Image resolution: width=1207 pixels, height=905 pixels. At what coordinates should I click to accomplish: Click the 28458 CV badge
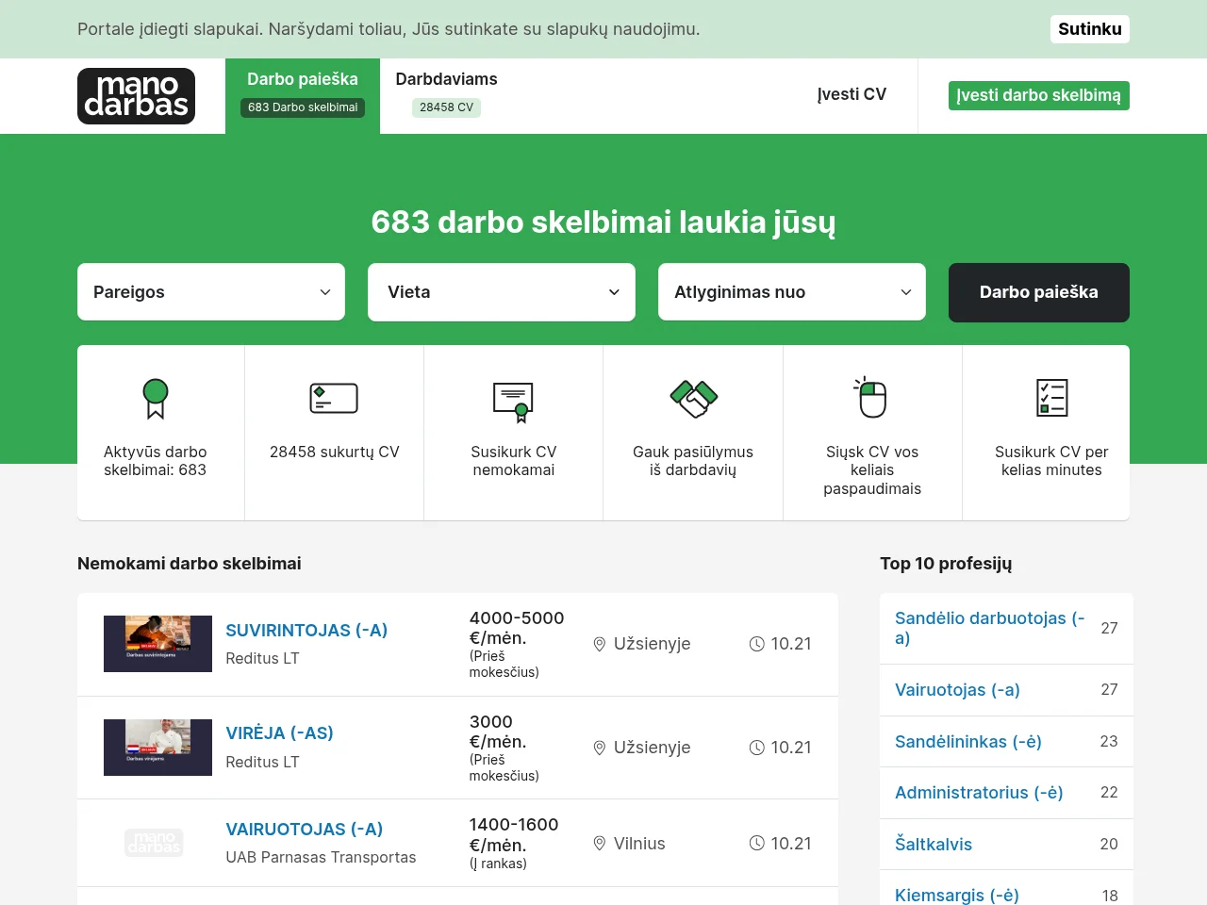446,107
